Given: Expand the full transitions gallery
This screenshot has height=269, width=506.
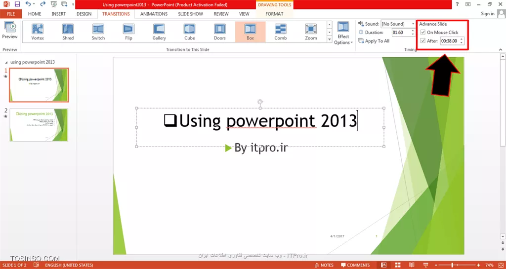Looking at the screenshot, I should 330,39.
